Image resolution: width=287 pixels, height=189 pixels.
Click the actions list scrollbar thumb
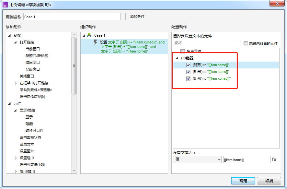pos(74,66)
